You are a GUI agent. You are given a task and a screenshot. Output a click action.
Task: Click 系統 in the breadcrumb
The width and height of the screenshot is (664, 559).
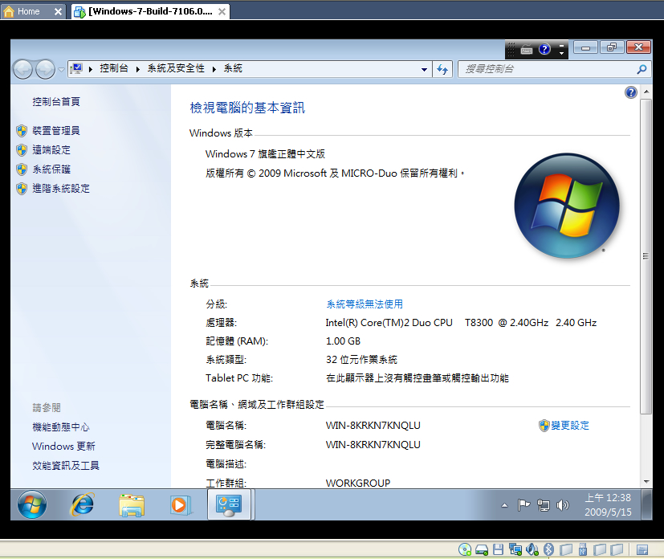click(x=233, y=68)
